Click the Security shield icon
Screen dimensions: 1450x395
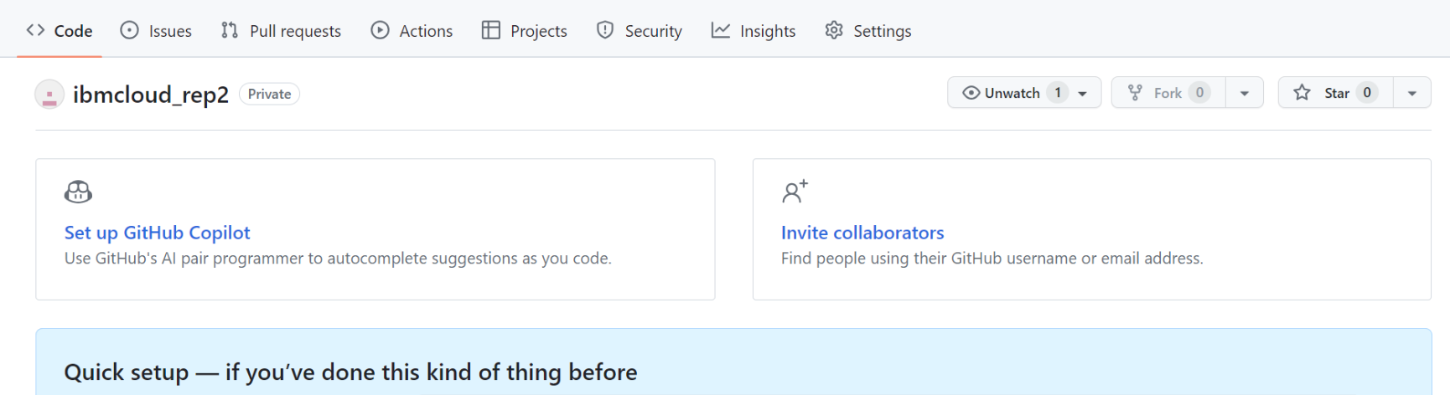[x=605, y=31]
